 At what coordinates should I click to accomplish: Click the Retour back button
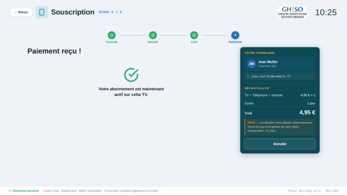(x=21, y=12)
